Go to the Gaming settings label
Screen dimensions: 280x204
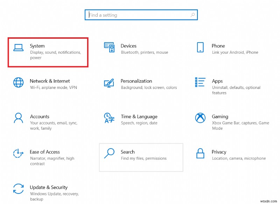point(220,116)
